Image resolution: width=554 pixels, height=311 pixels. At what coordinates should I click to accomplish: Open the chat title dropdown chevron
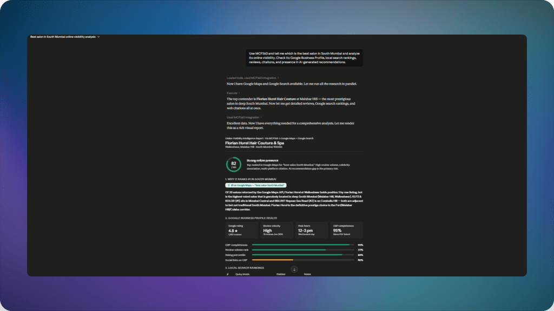click(98, 37)
